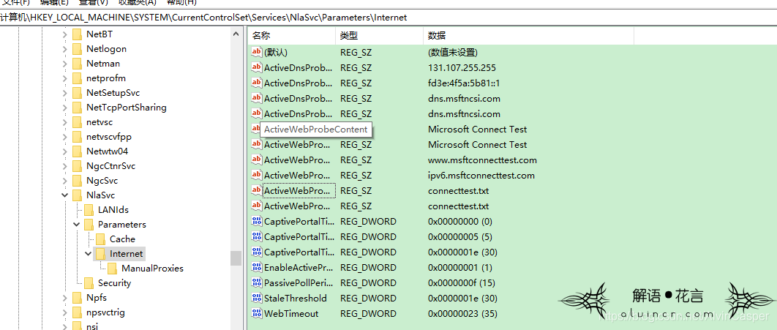
Task: Expand the npsvctrig key
Action: [x=65, y=312]
